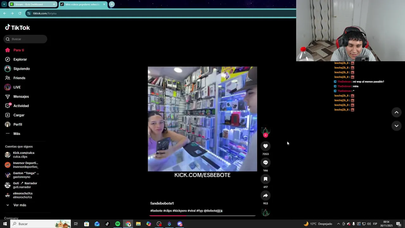
Task: Switch the ESP input language
Action: pyautogui.click(x=375, y=224)
